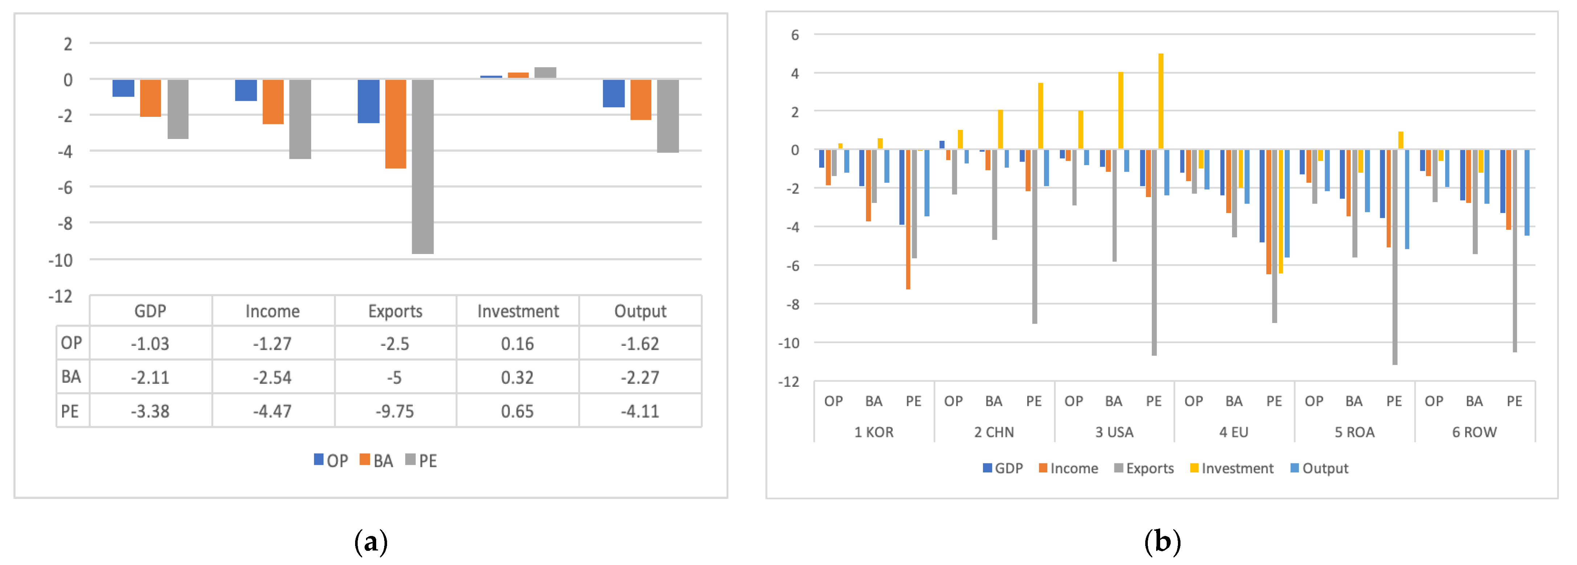Click the orange BA legend swatch in chart (a)

pyautogui.click(x=365, y=459)
